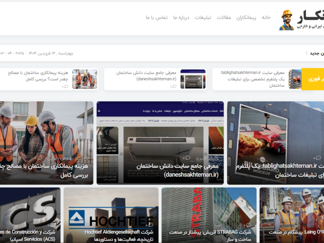
Task: Click the yellow breaking-news label
Action: click(313, 79)
